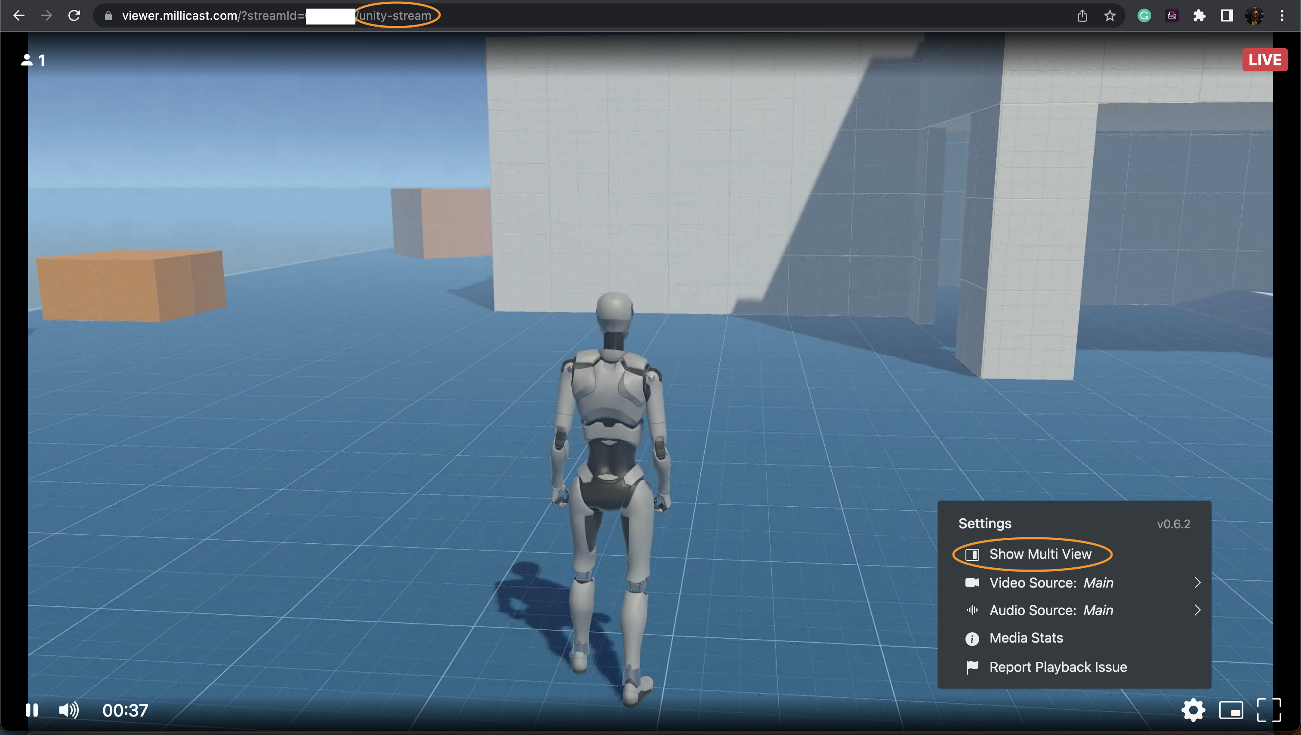Pause the live stream playback
This screenshot has width=1301, height=735.
point(32,710)
